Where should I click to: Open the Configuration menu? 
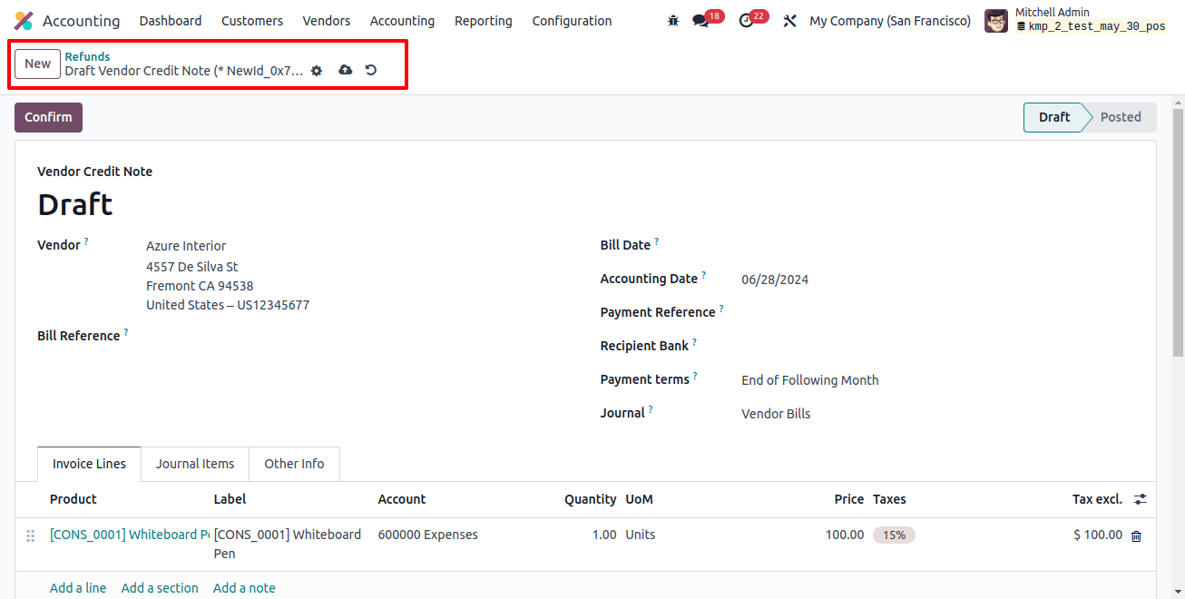coord(572,21)
